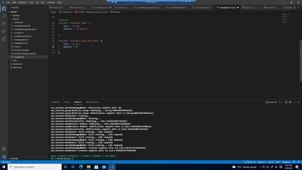Open the Search view in the activity bar
302x170 pixels.
tap(4, 16)
